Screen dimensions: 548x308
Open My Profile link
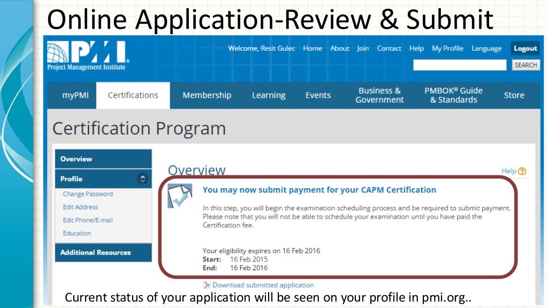point(448,48)
